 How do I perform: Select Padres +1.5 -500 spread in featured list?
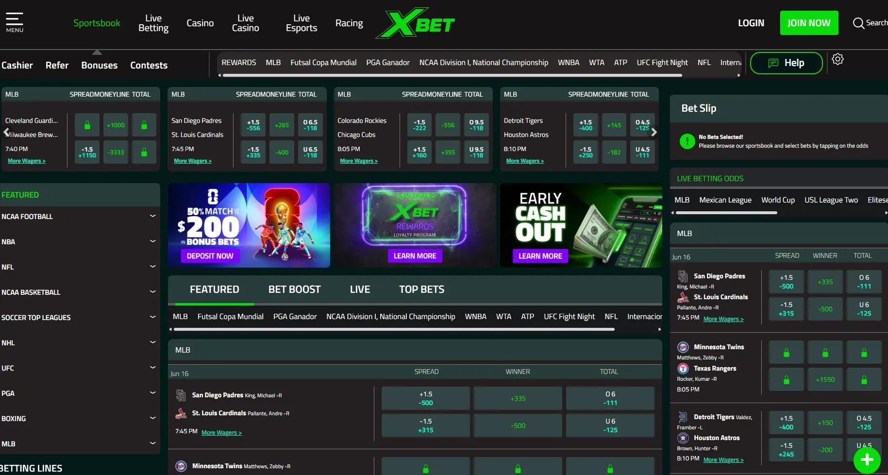click(426, 398)
